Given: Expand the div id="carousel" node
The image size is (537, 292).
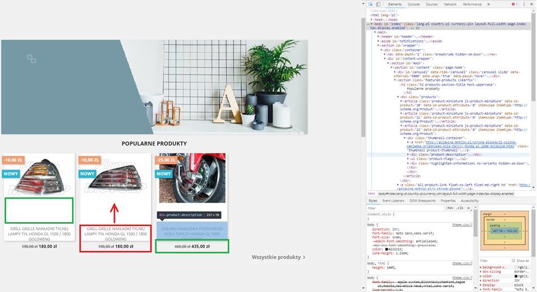Looking at the screenshot, I should coord(395,72).
